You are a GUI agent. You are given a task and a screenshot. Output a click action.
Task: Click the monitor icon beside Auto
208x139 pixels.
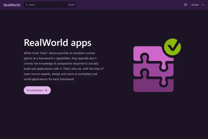(192, 5)
